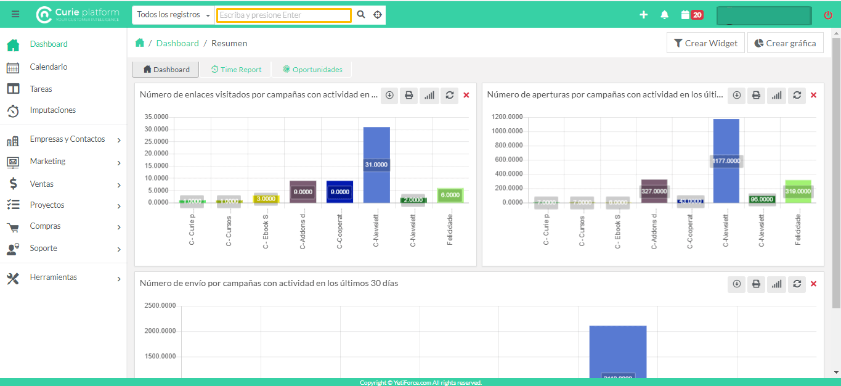Click the advanced search crosshair icon
Viewport: 841px width, 386px height.
point(378,15)
